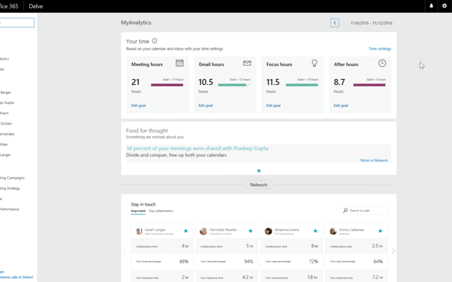Click Enrico Cattaneo's name on card

(x=352, y=230)
